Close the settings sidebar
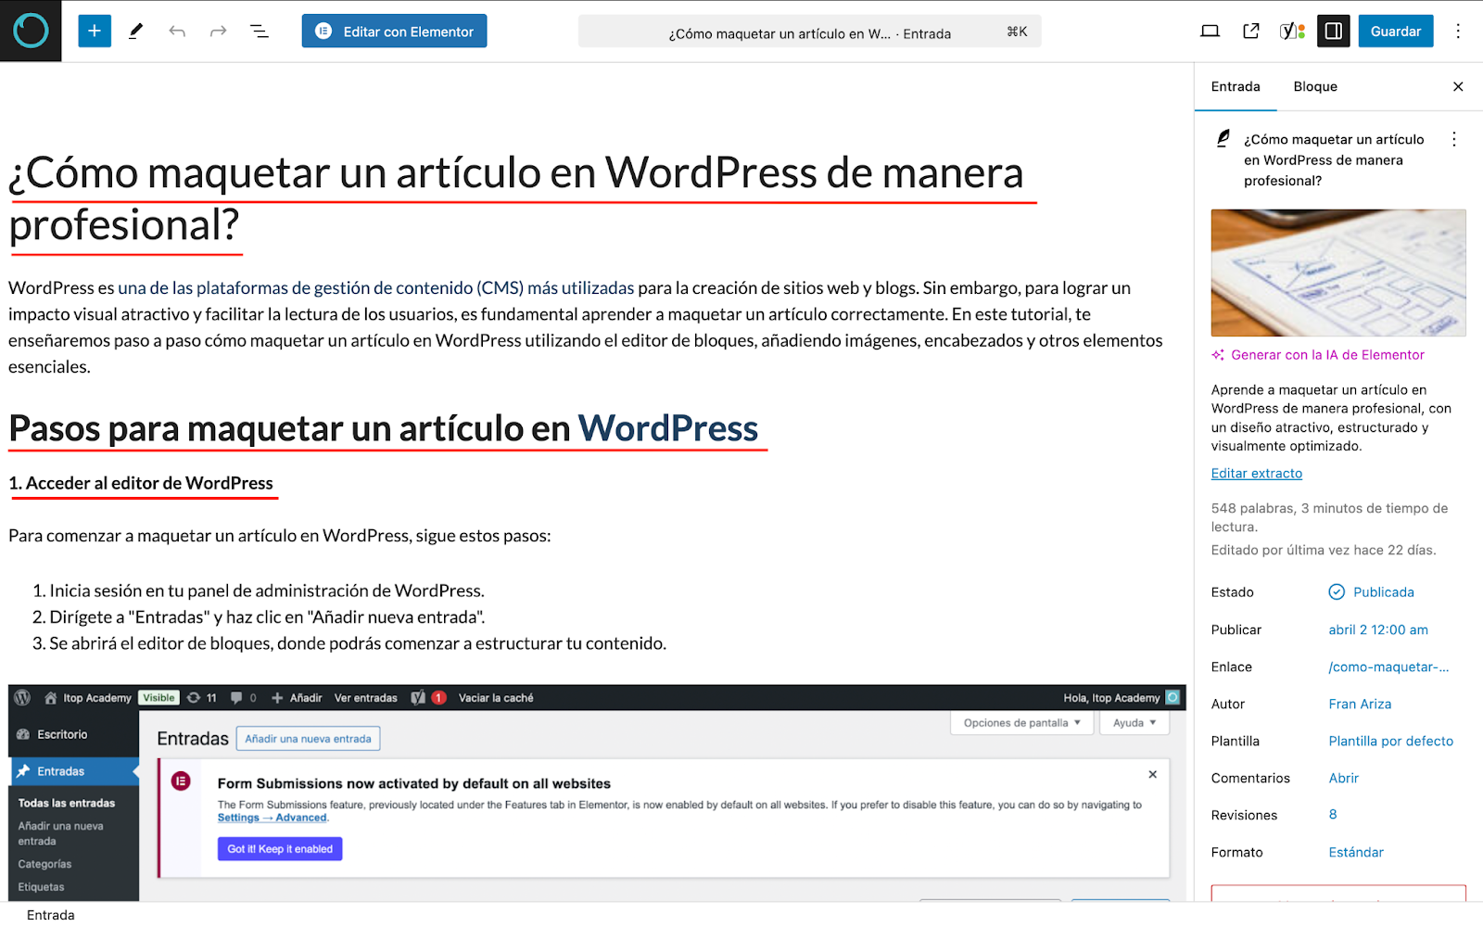1483x927 pixels. click(1458, 86)
